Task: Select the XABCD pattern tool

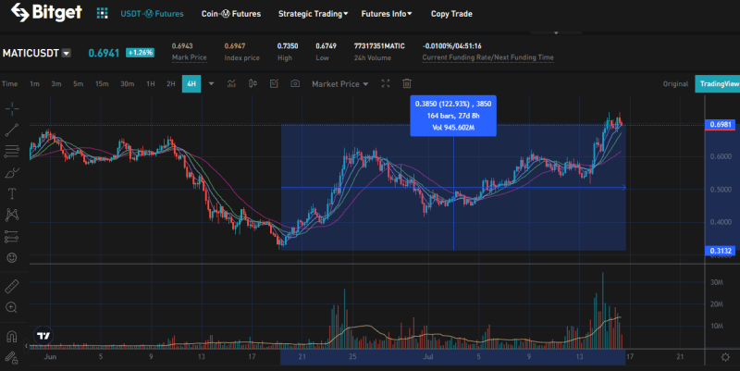Action: click(x=12, y=215)
